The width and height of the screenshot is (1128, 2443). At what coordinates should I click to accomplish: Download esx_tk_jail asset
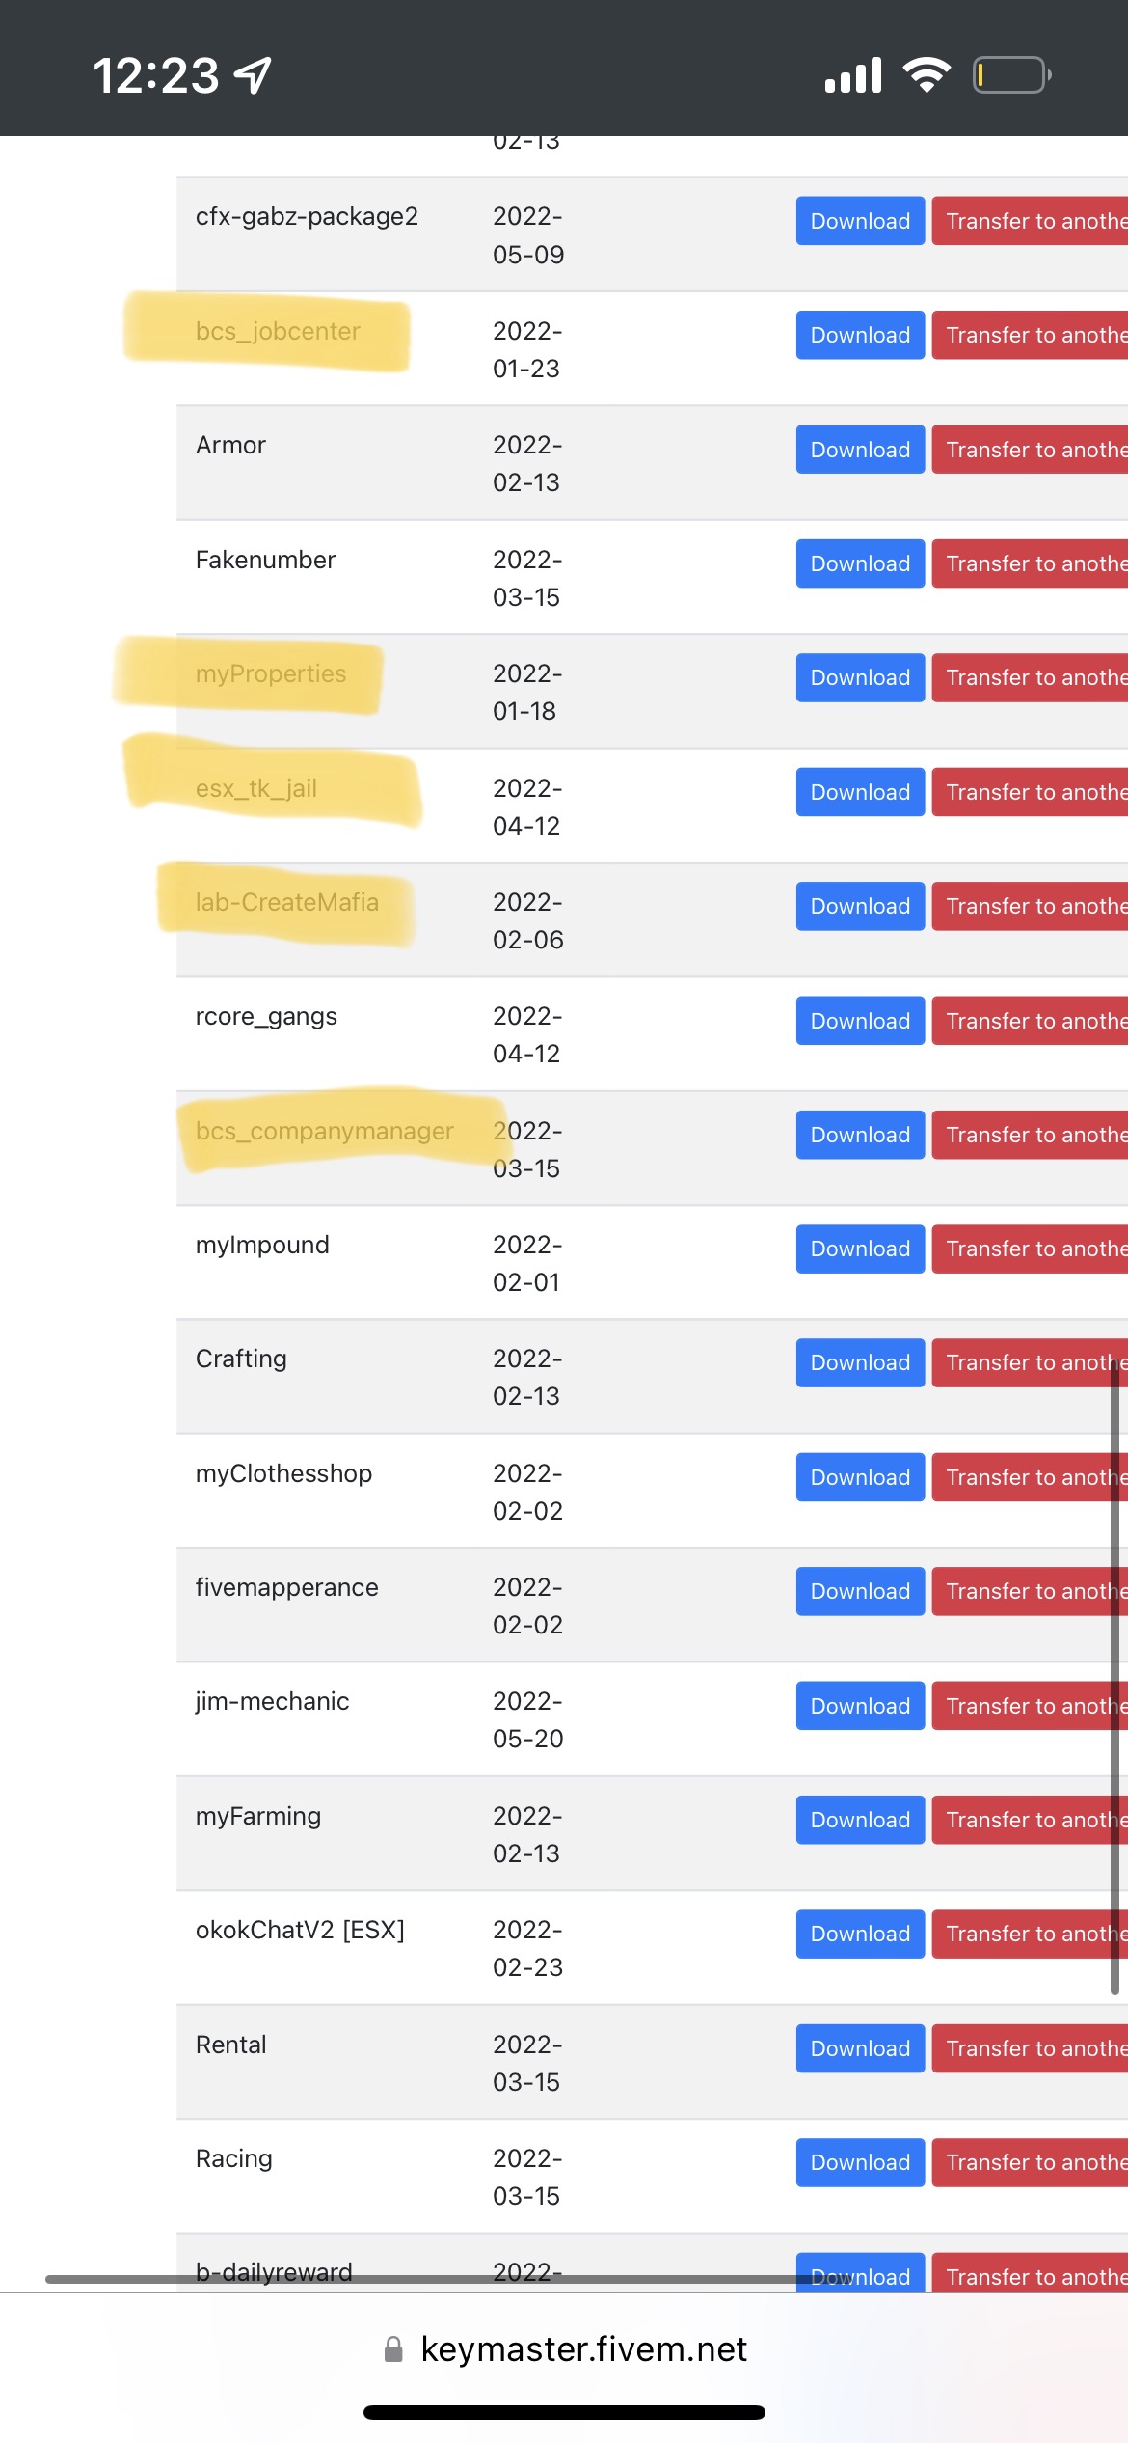860,792
